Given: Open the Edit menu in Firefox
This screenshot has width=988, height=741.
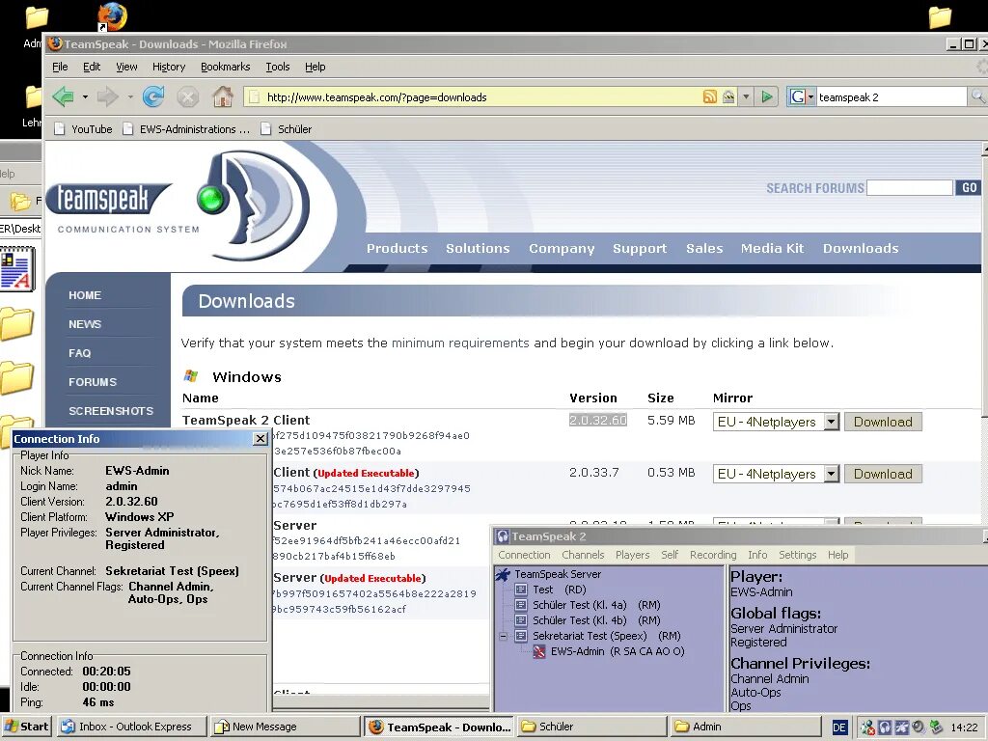Looking at the screenshot, I should tap(92, 67).
